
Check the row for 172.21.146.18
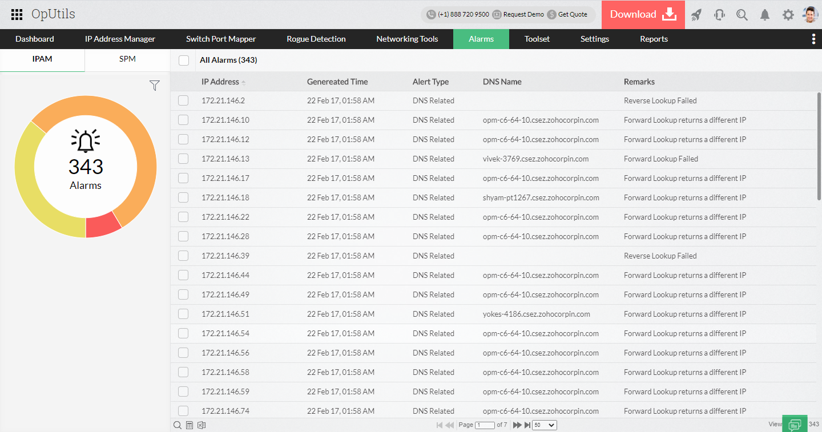coord(183,197)
